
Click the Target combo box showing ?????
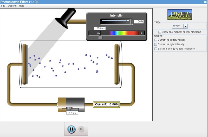point(178,26)
